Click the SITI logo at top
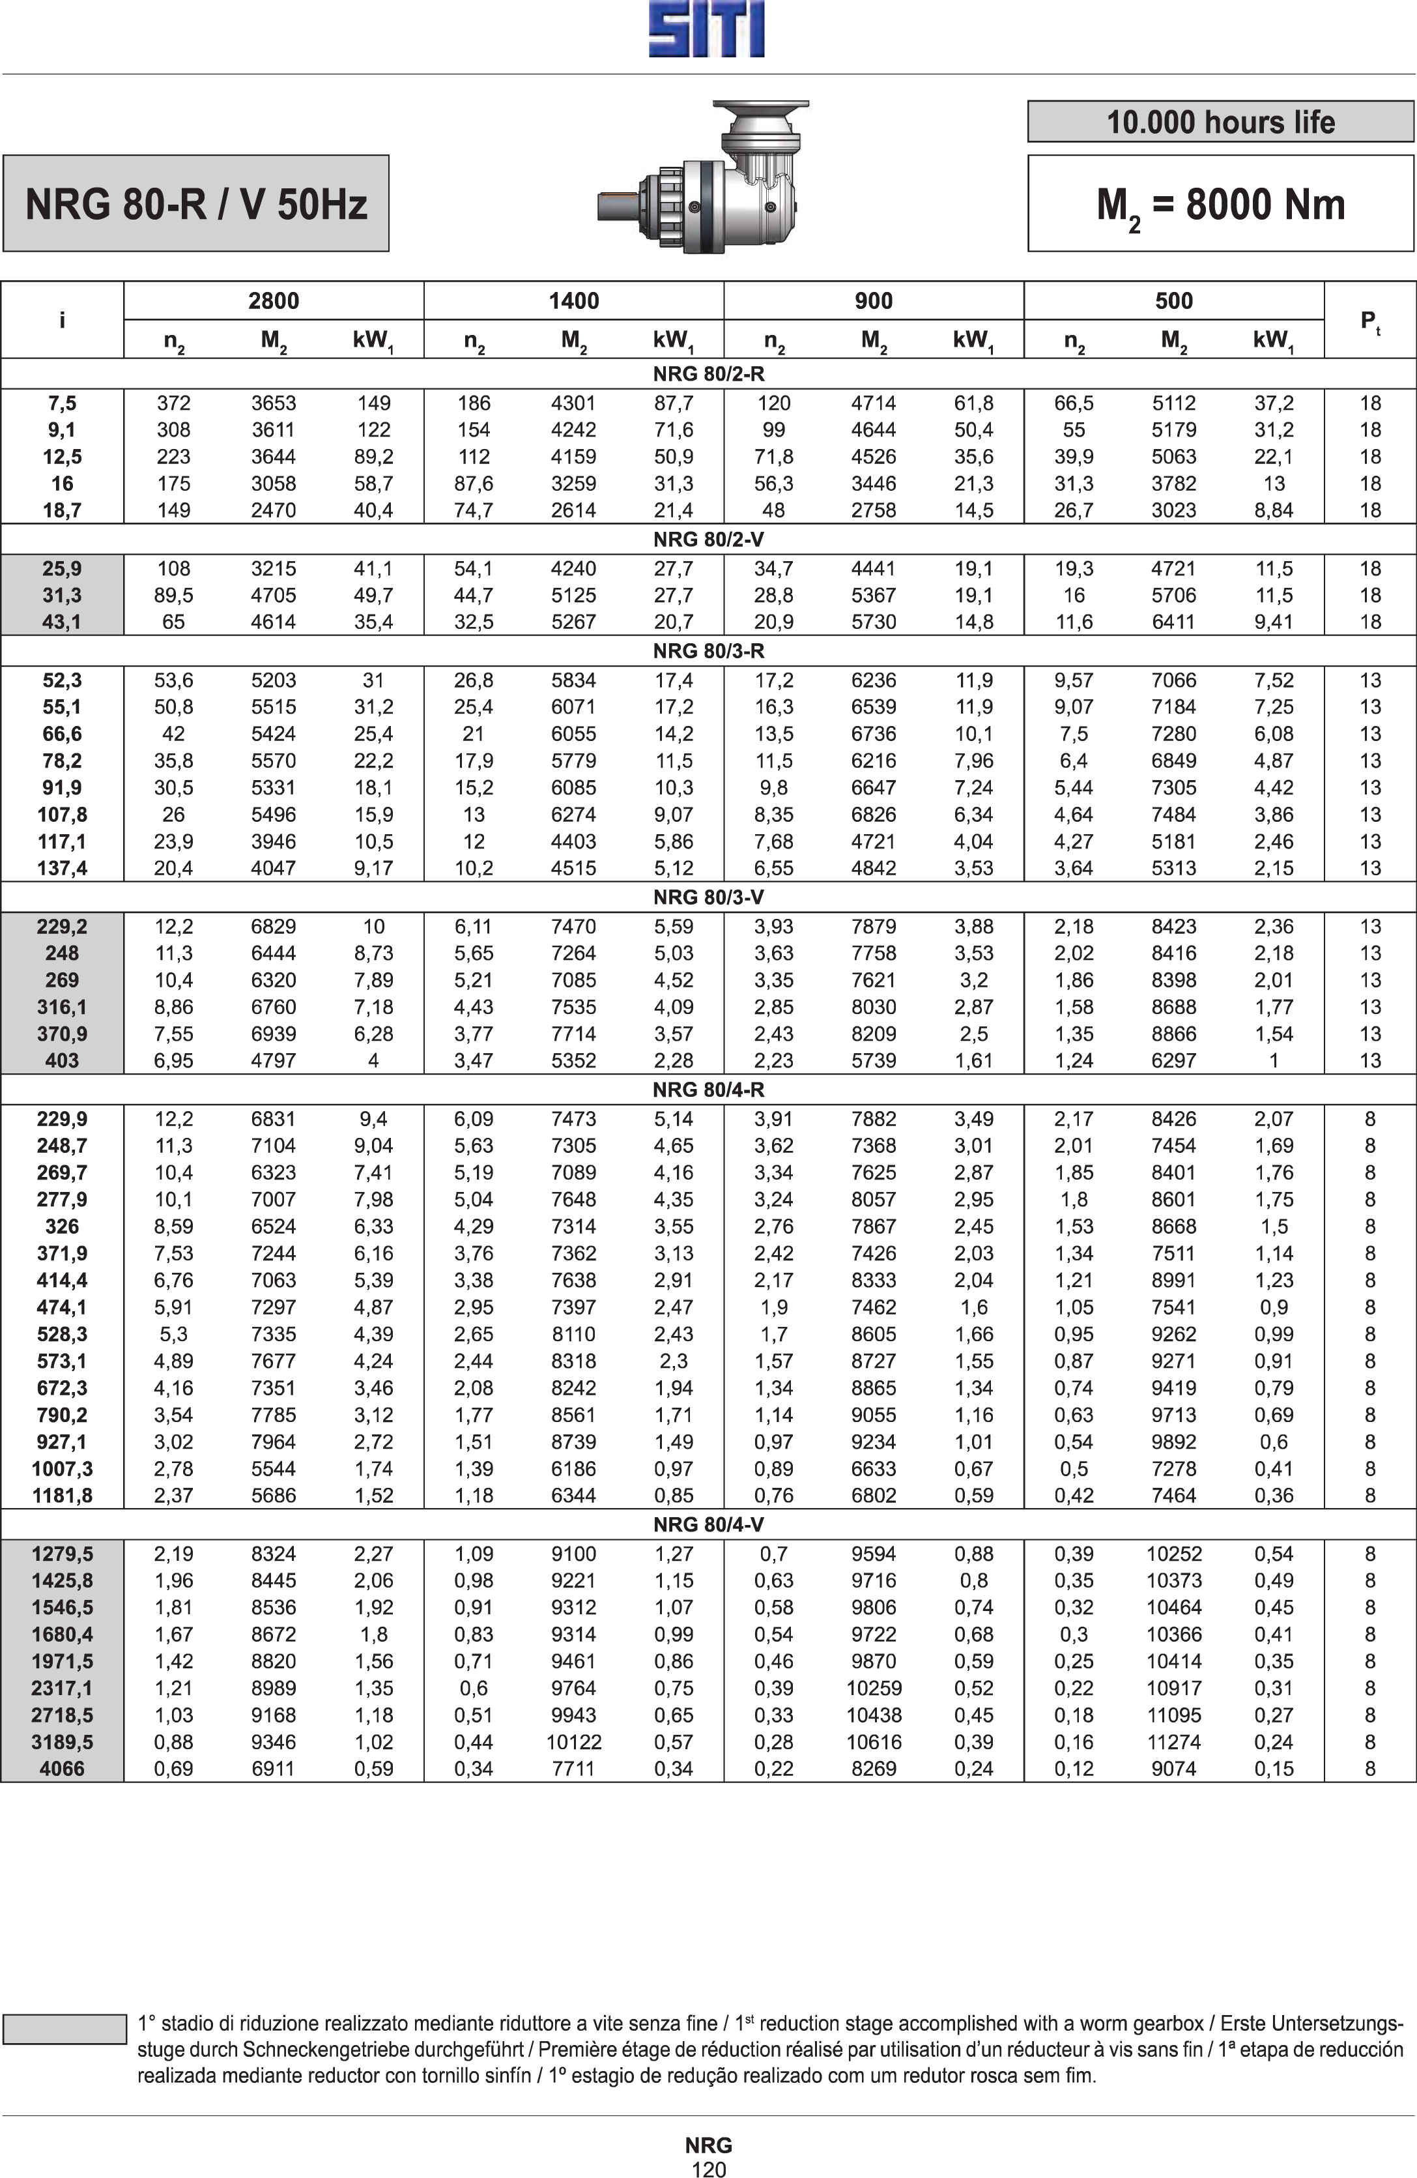Image resolution: width=1417 pixels, height=2178 pixels. pos(706,29)
